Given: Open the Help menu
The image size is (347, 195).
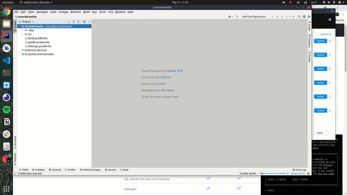Looking at the screenshot, I should point(130,12).
